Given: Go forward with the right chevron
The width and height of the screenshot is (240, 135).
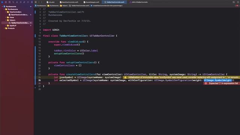Looking at the screenshot, I should click(41, 2).
